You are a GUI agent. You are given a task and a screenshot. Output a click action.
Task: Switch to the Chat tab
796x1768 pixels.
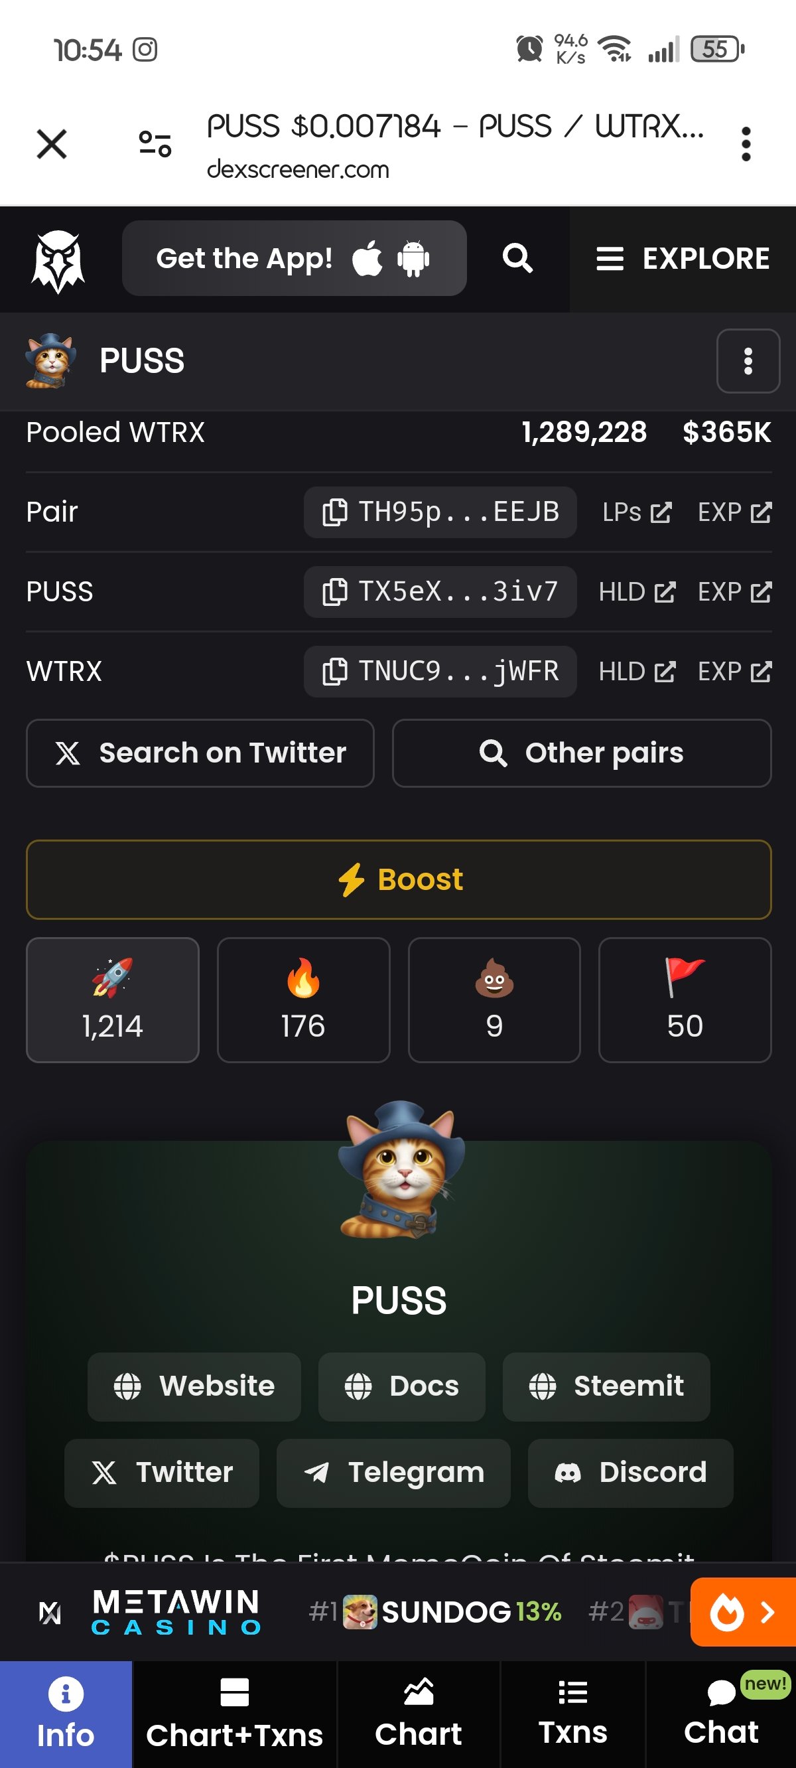pos(721,1714)
